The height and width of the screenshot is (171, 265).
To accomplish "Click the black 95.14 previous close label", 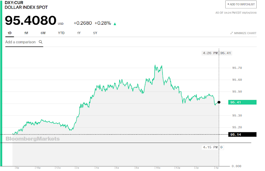I will click(x=242, y=134).
